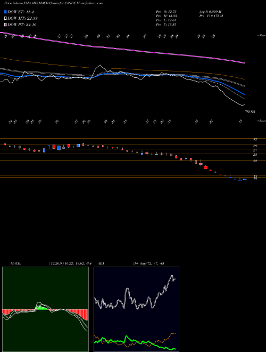Click the MACD (12,26,9) parameter values
The height and width of the screenshot is (352, 266).
[70, 263]
